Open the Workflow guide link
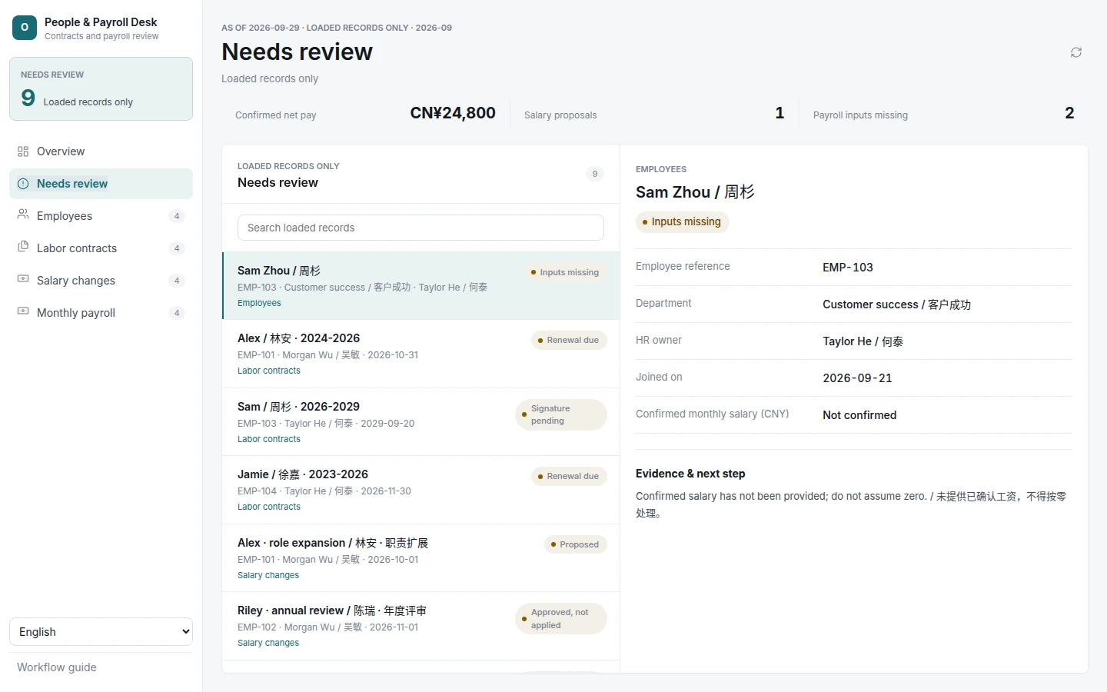Screen dimensions: 1107x692 click(57, 667)
